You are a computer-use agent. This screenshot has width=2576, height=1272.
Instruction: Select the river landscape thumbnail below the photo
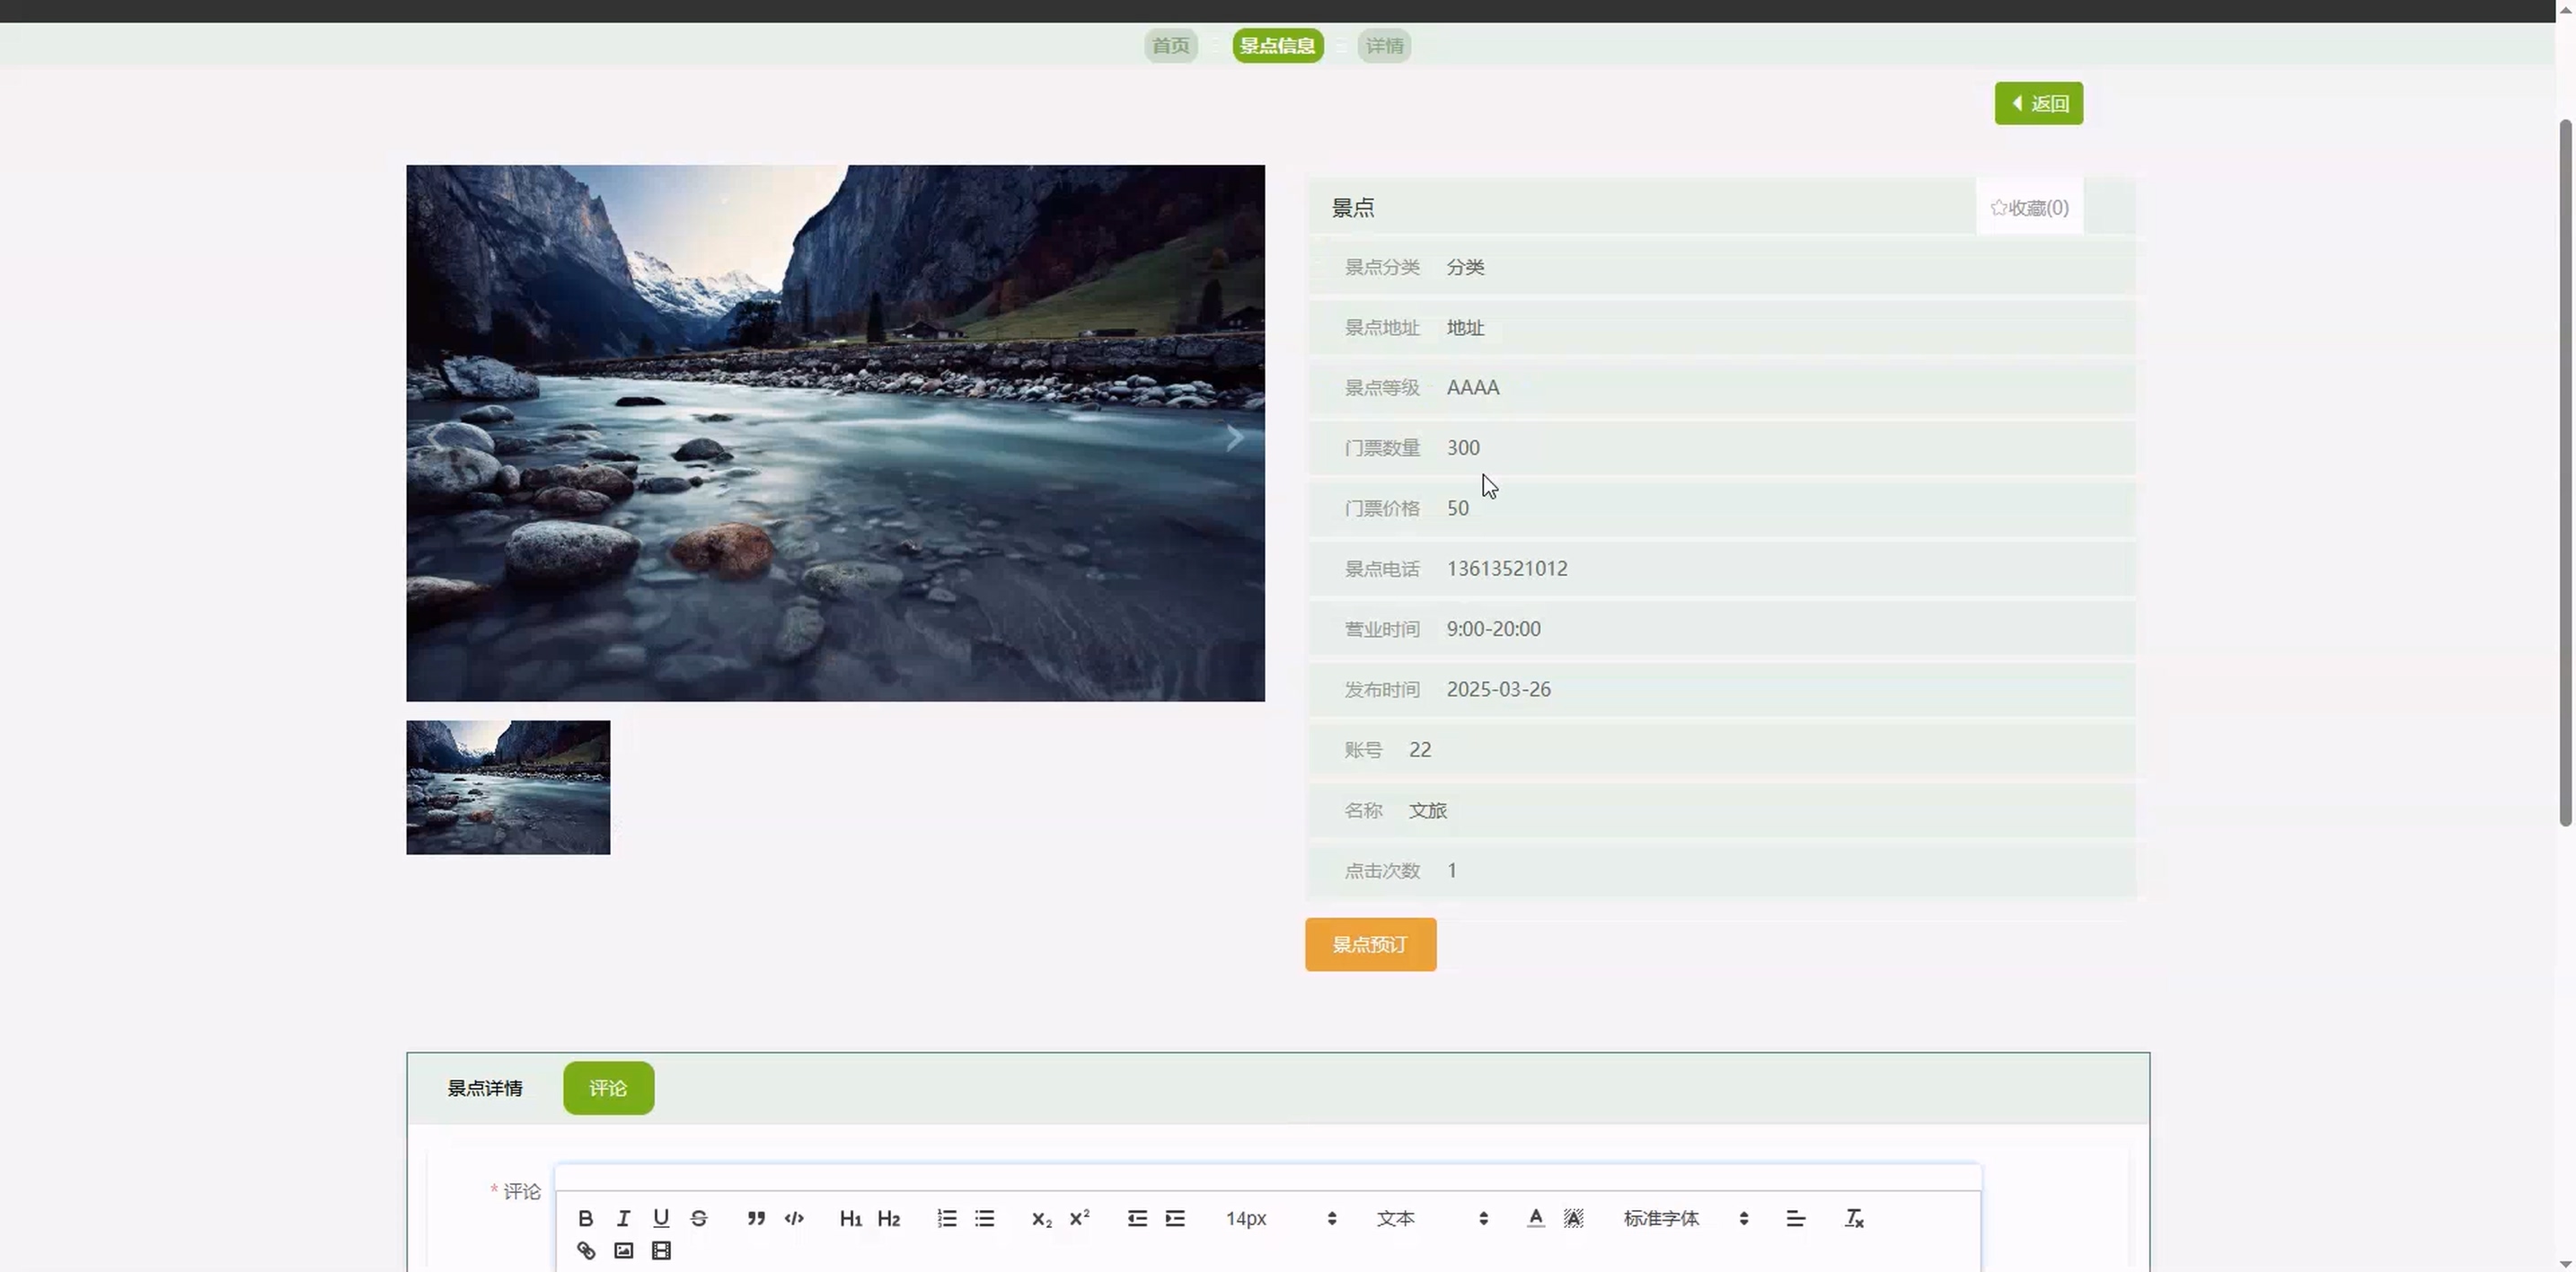[x=508, y=788]
